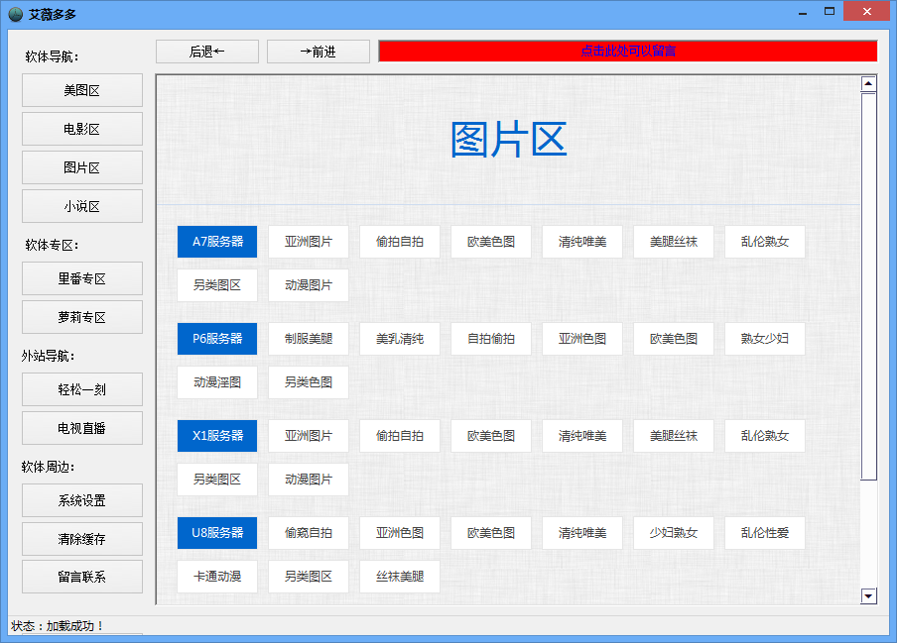Select the U8服务器 label
This screenshot has width=897, height=643.
pyautogui.click(x=217, y=533)
